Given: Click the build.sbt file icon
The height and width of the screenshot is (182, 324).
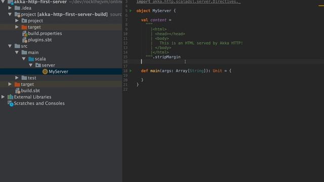Looking at the screenshot, I should (x=18, y=91).
